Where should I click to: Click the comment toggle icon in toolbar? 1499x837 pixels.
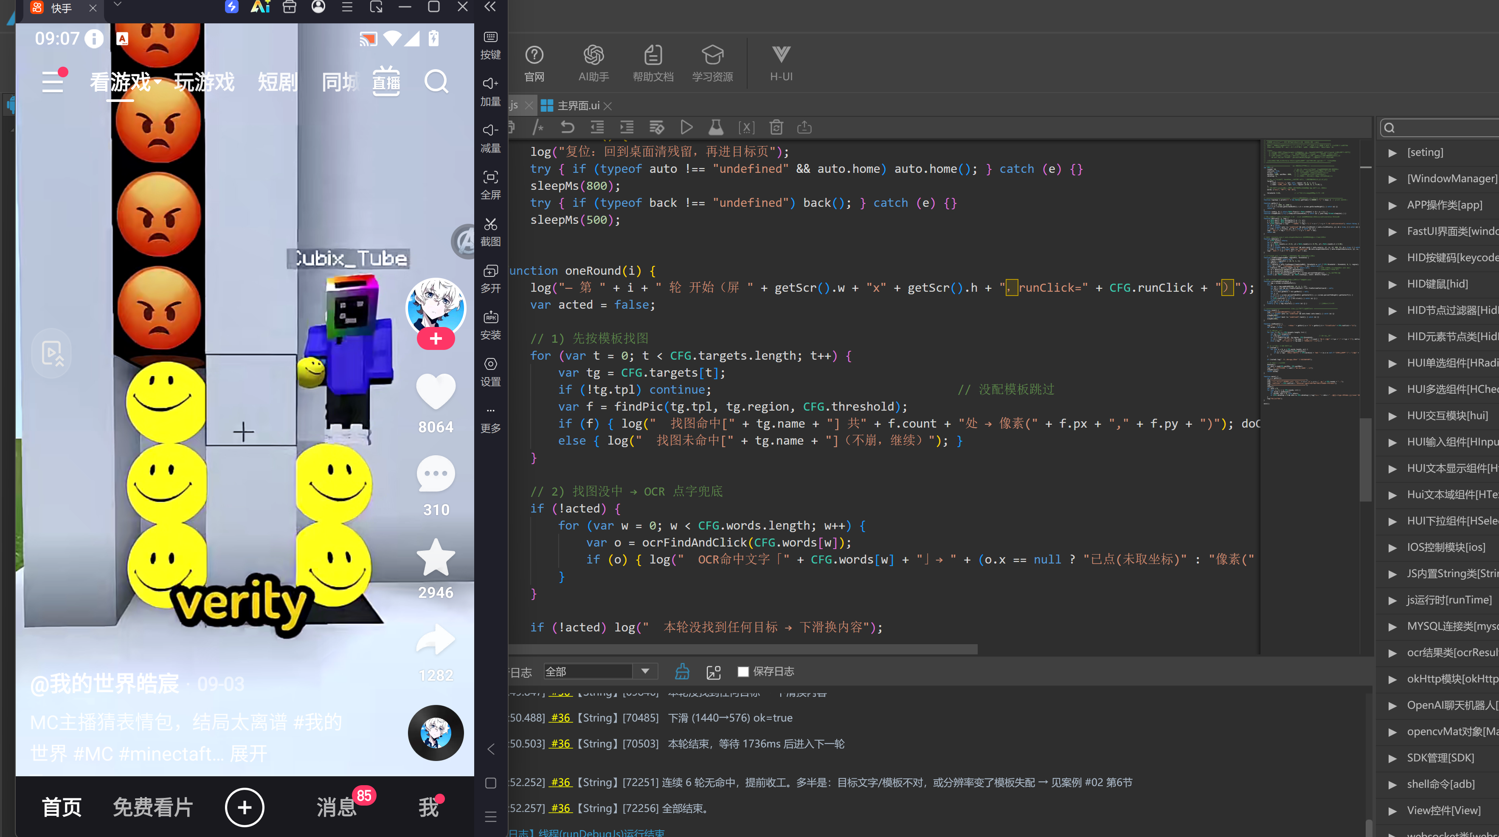click(x=538, y=127)
